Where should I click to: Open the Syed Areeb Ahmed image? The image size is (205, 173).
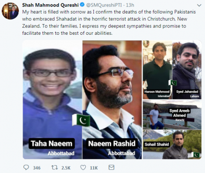point(172,115)
